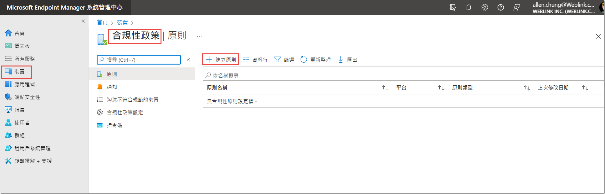605x194 pixels.
Task: Open the ellipsis more options menu
Action: click(x=199, y=36)
